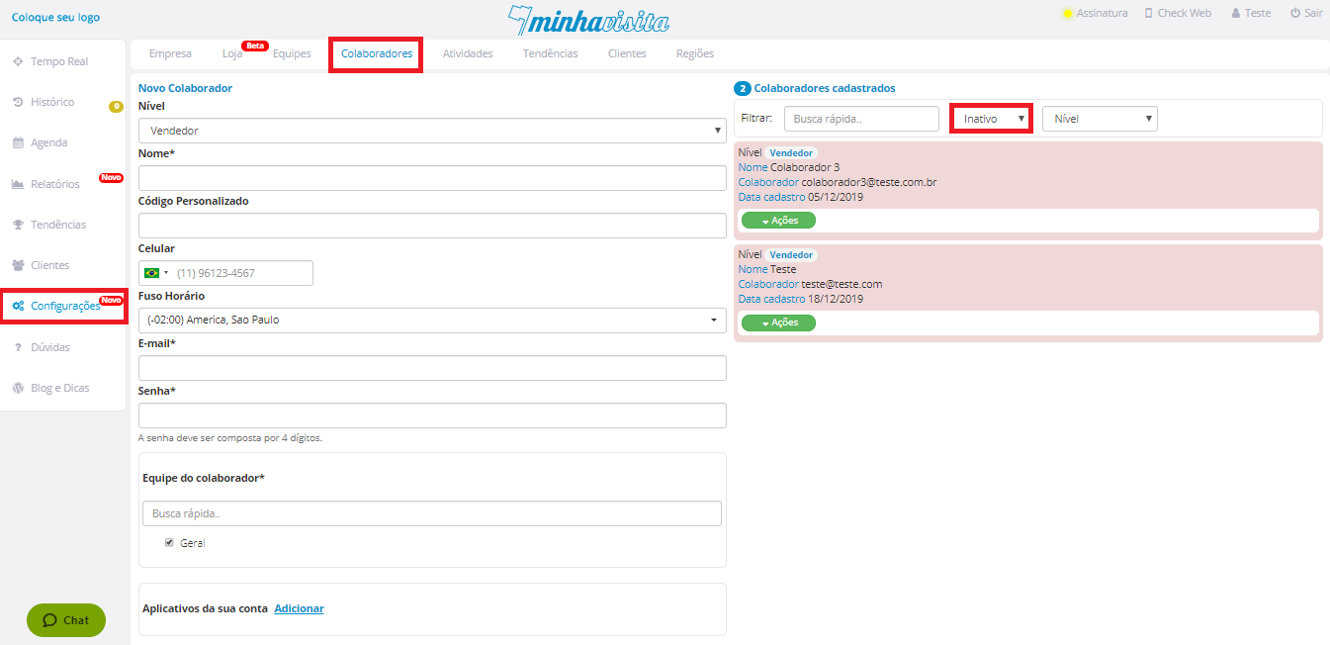Viewport: 1330px width, 645px height.
Task: Open the Chat support widget
Action: tap(66, 620)
